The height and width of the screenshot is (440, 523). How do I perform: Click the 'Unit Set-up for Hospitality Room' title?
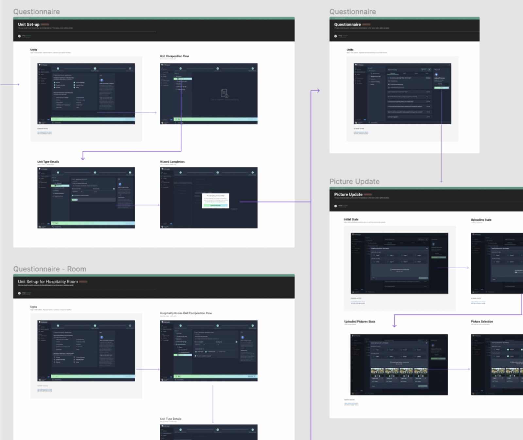[x=48, y=282]
